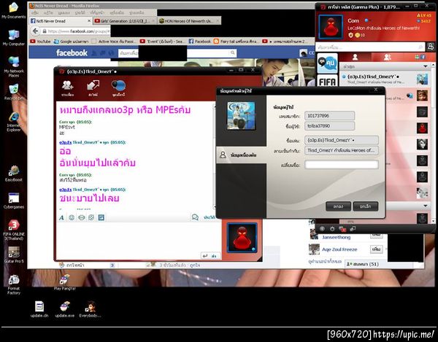This screenshot has width=438, height=342.
Task: Open the Everybody... desktop shortcut
Action: (90, 309)
